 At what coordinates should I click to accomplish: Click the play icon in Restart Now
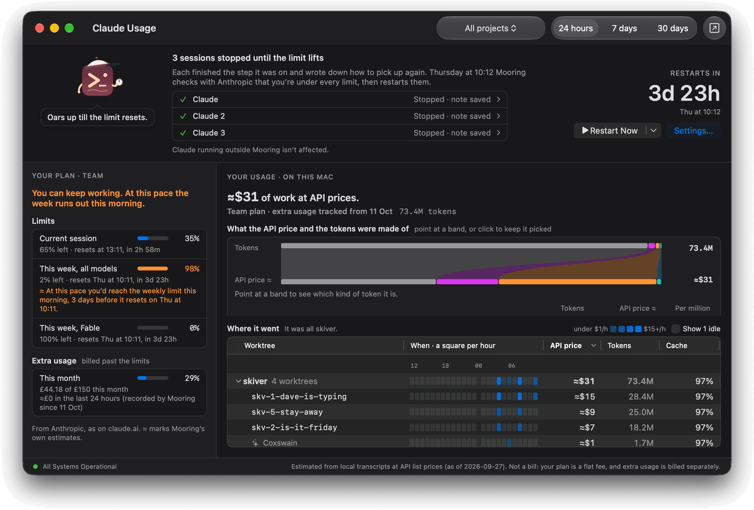tap(585, 130)
